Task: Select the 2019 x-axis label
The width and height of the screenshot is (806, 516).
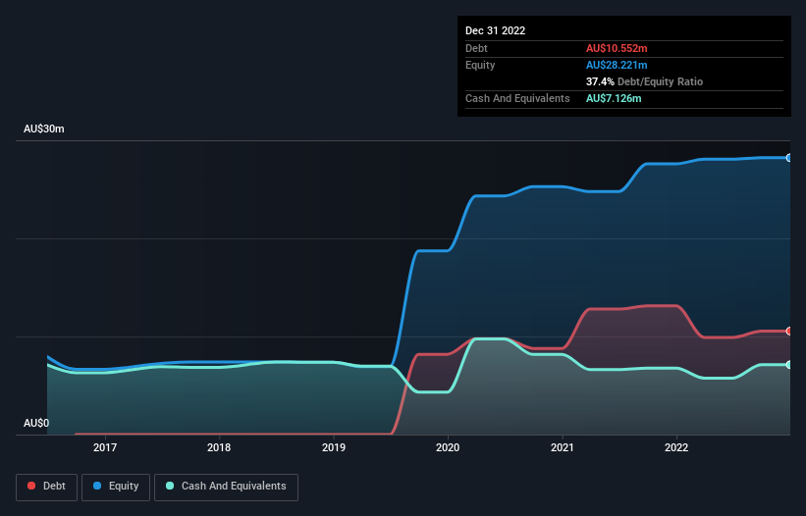Action: 334,447
